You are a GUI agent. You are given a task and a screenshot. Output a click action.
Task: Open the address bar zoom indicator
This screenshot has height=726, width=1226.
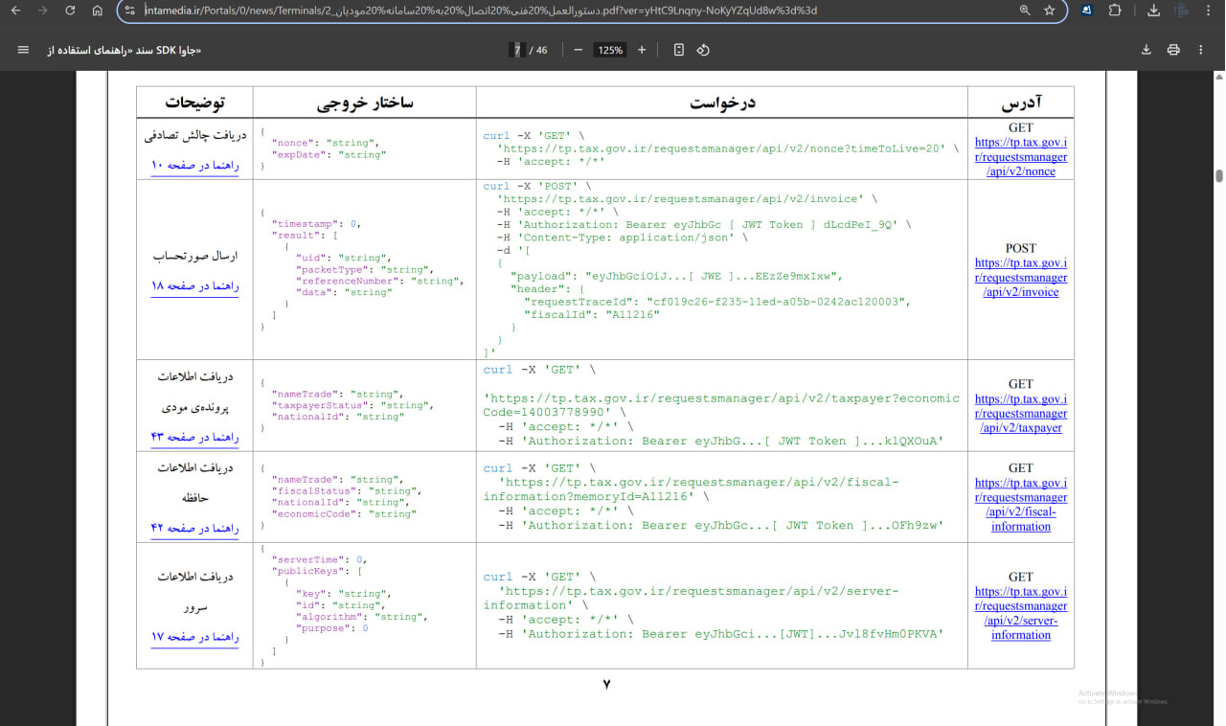[1025, 11]
